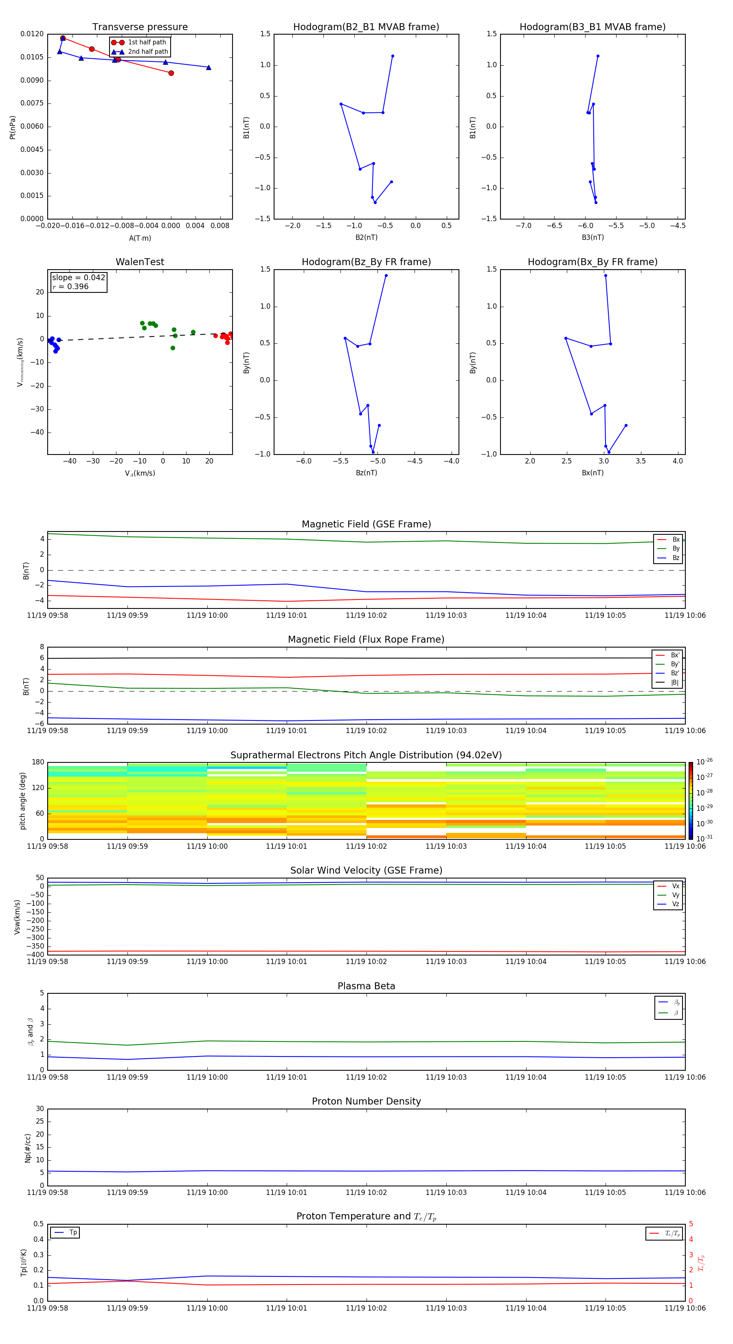This screenshot has width=733, height=1344.
Task: Click the 'Plasma Beta' plot title
Action: (x=366, y=986)
